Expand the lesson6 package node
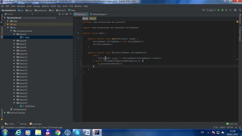The image size is (242, 136). (14, 41)
